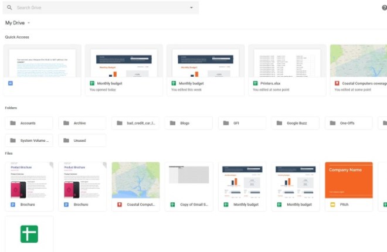The height and width of the screenshot is (252, 387).
Task: Open the Copy of Gmail S... file name
Action: coord(194,205)
